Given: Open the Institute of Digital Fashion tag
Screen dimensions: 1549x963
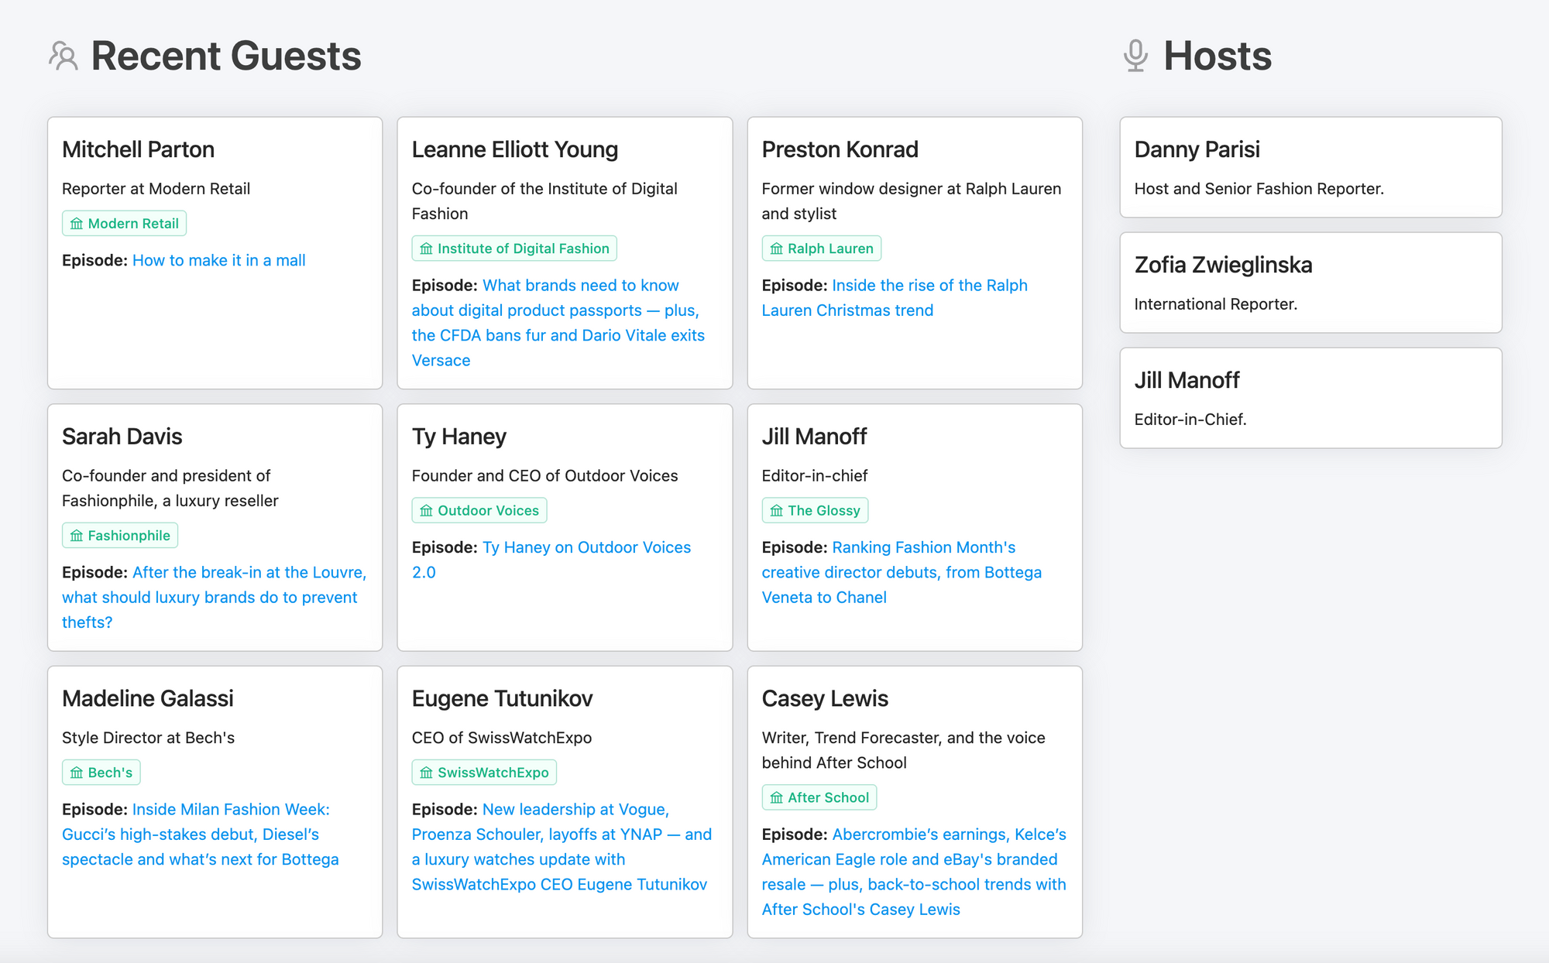Looking at the screenshot, I should coord(514,248).
